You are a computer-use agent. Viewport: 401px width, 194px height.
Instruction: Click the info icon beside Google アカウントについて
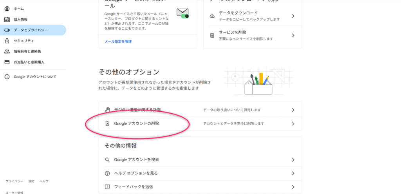(x=7, y=77)
